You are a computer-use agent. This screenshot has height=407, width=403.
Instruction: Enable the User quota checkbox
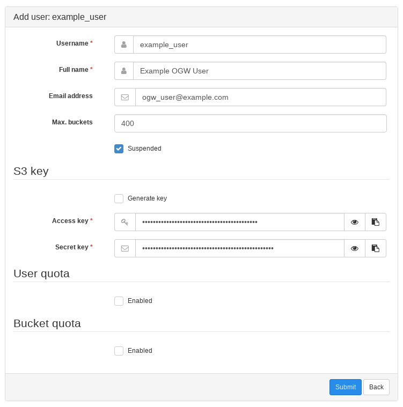tap(119, 301)
